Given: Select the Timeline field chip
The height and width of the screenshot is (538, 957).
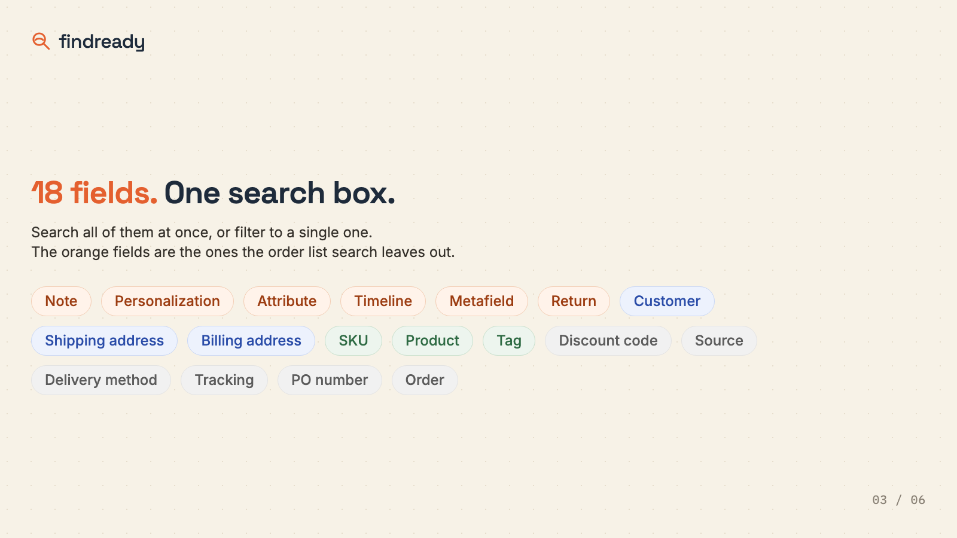Looking at the screenshot, I should pyautogui.click(x=383, y=301).
